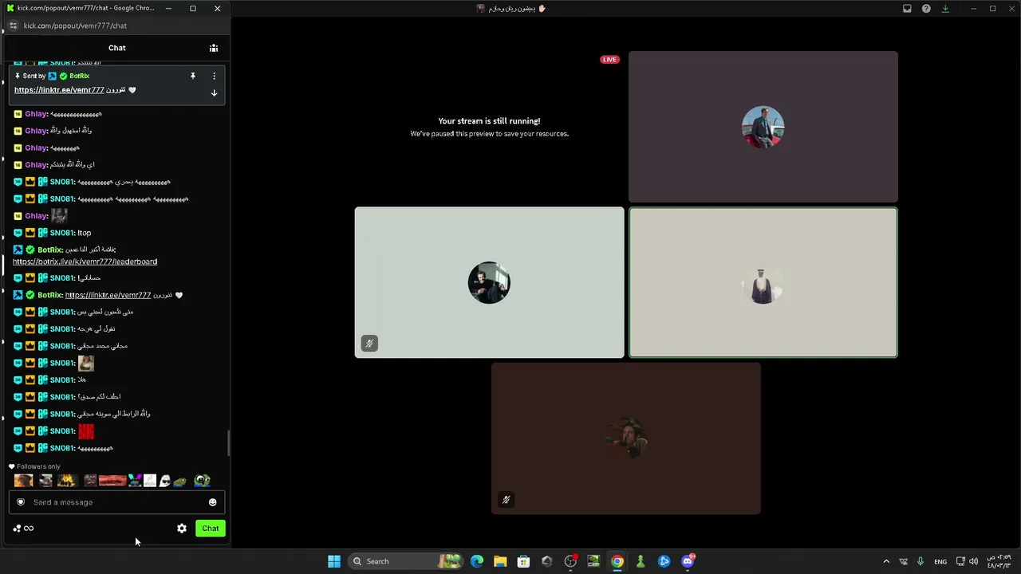Screen dimensions: 1021x574
Task: Open pinned linktr.ee/vemr777 link
Action: [x=59, y=90]
